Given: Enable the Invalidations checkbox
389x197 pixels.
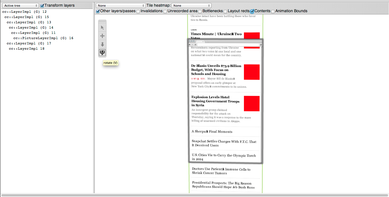Looking at the screenshot, I should point(138,11).
